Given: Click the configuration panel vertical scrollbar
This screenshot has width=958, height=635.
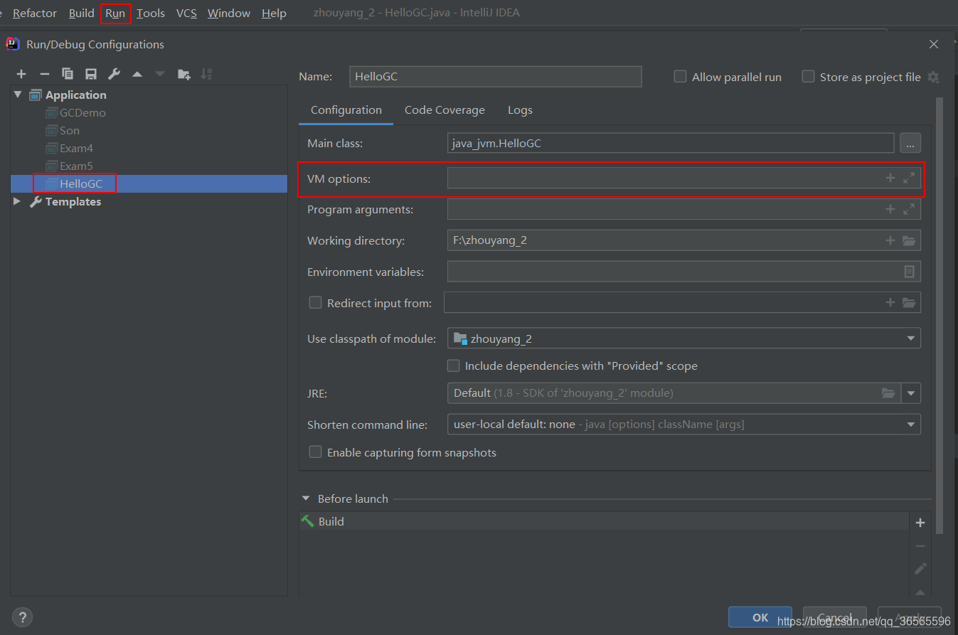Looking at the screenshot, I should (x=940, y=316).
